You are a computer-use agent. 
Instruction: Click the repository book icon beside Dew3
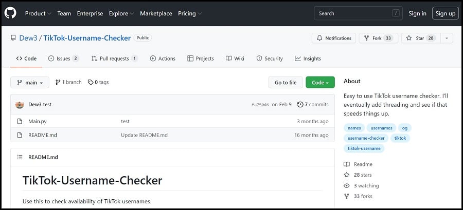tap(13, 37)
